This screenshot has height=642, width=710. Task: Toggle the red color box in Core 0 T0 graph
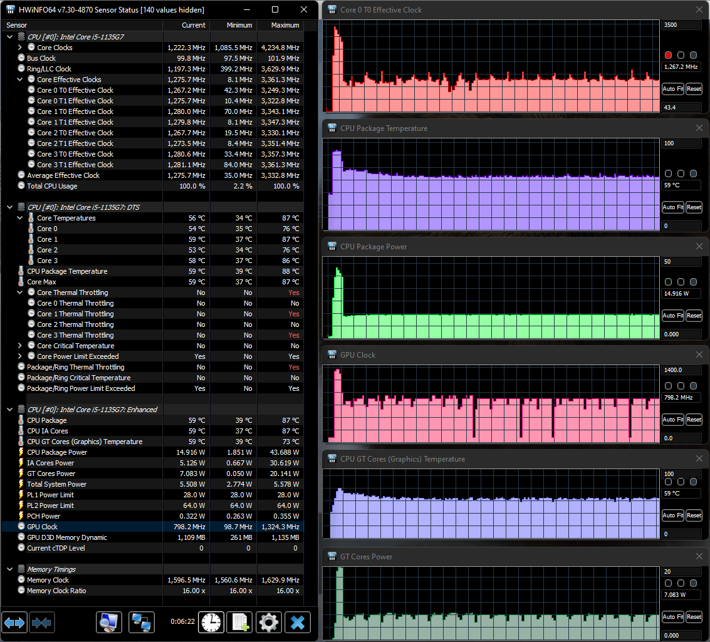coord(669,55)
